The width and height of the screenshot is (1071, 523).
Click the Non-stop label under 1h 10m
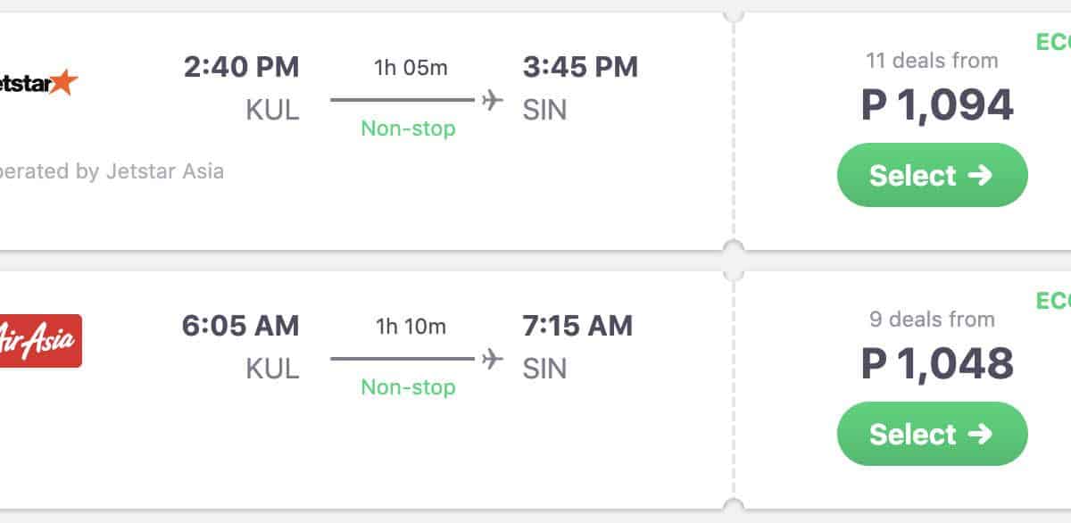[x=408, y=387]
